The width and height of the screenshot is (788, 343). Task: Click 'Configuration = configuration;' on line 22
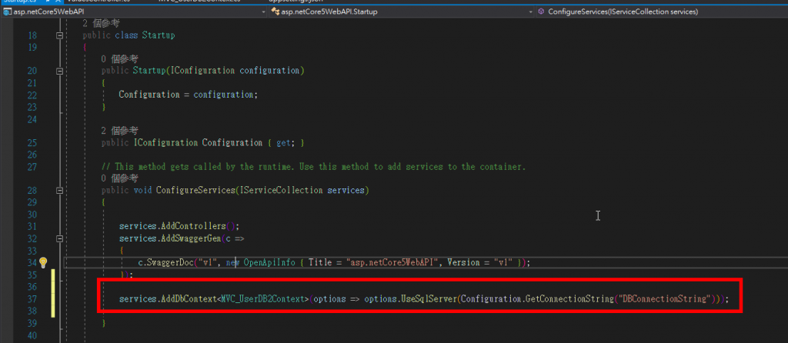[188, 95]
